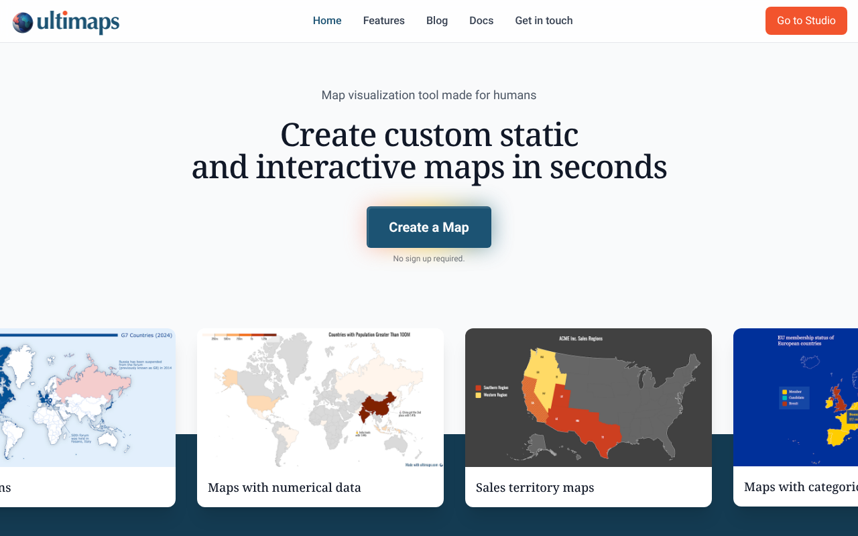Open the Home navigation item
The height and width of the screenshot is (536, 858).
coord(326,21)
